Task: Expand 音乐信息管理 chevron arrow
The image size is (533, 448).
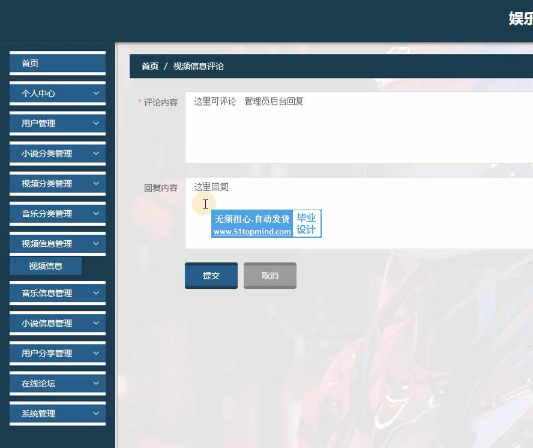Action: pyautogui.click(x=96, y=293)
